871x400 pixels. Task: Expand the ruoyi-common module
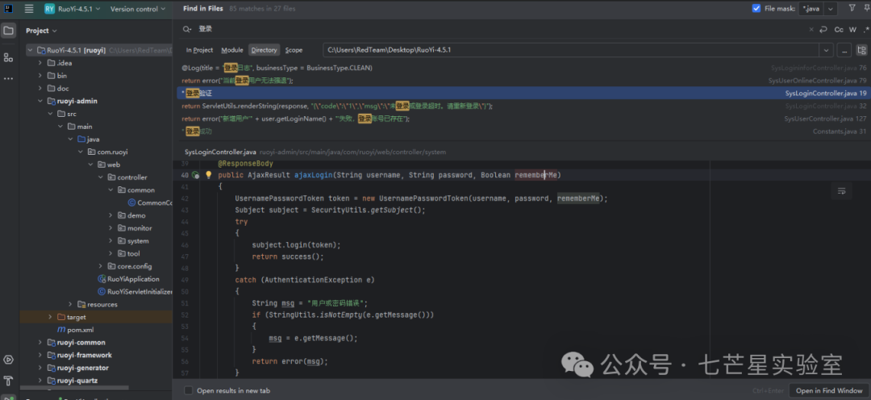pyautogui.click(x=40, y=342)
